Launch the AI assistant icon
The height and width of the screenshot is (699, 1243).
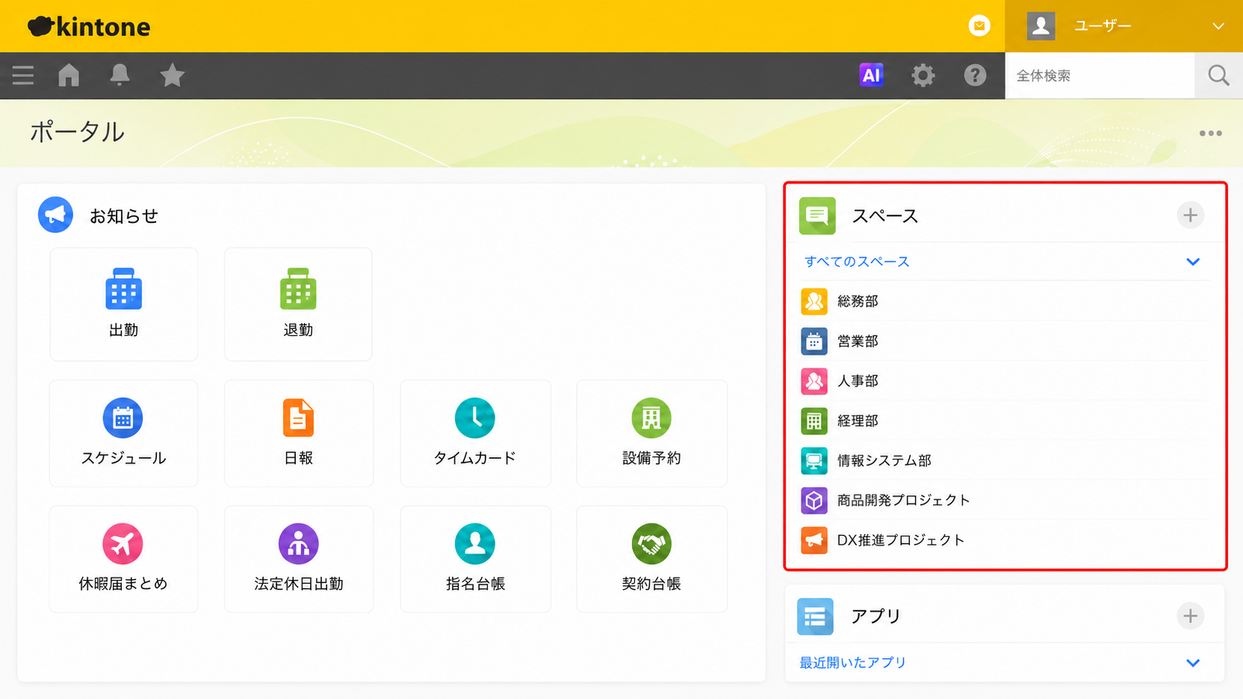tap(871, 75)
